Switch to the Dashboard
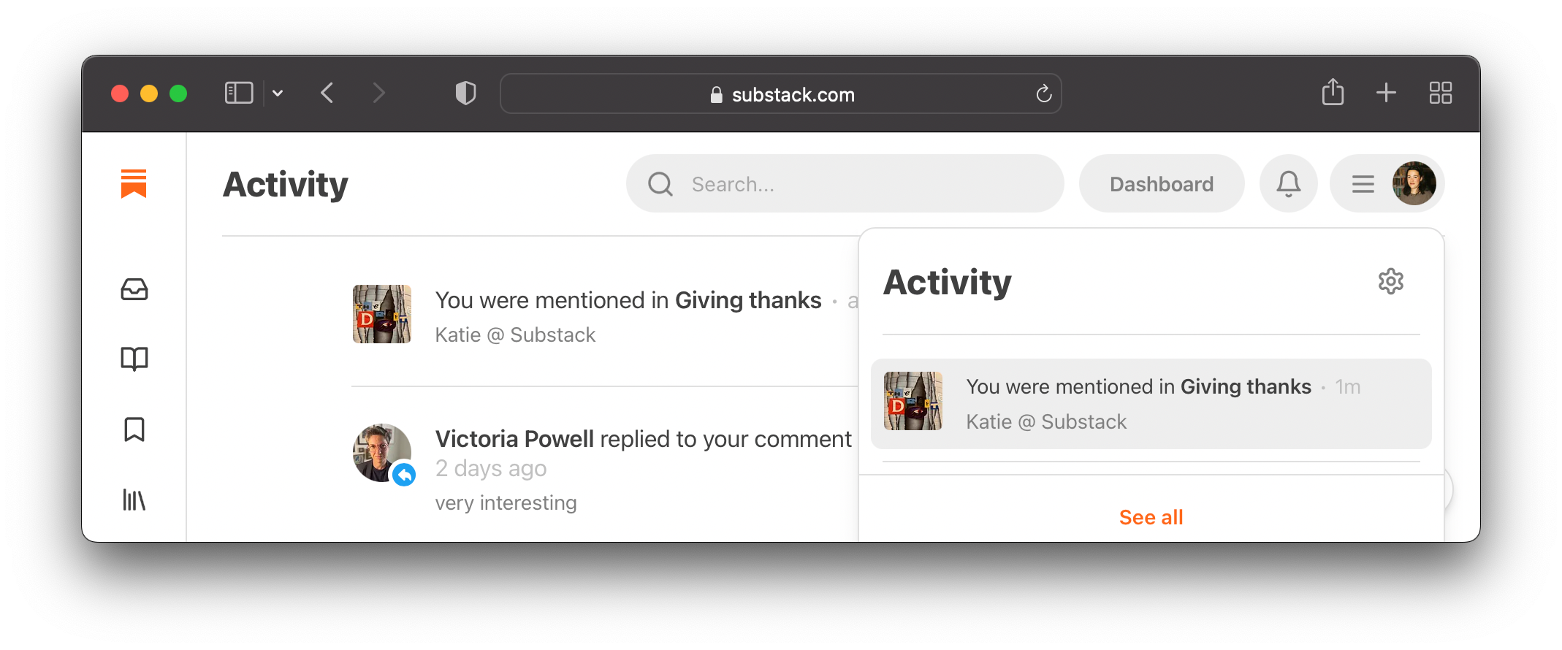Image resolution: width=1562 pixels, height=650 pixels. (x=1161, y=183)
